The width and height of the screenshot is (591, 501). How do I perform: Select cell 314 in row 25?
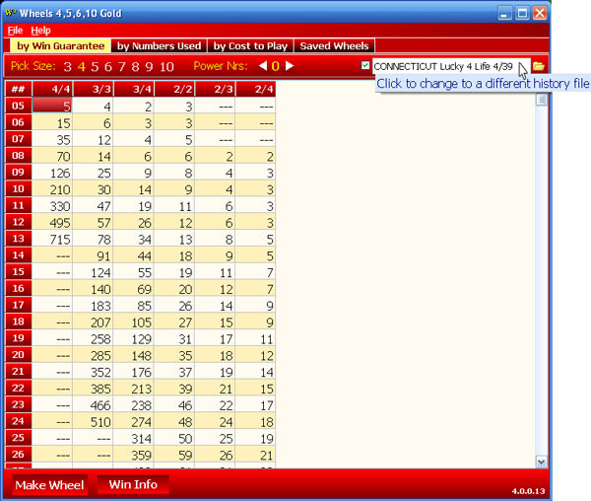point(134,438)
